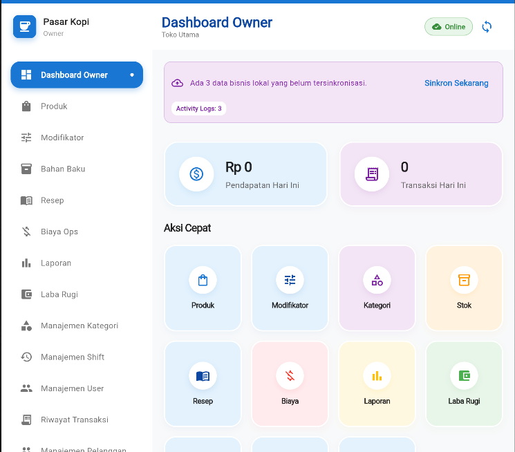Screen dimensions: 515x452
Task: Open Dashboard Owner in sidebar
Action: pos(77,75)
